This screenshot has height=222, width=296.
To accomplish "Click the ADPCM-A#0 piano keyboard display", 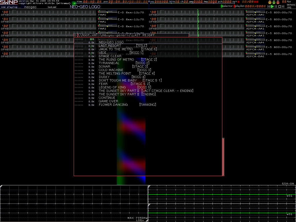I will [201, 13].
